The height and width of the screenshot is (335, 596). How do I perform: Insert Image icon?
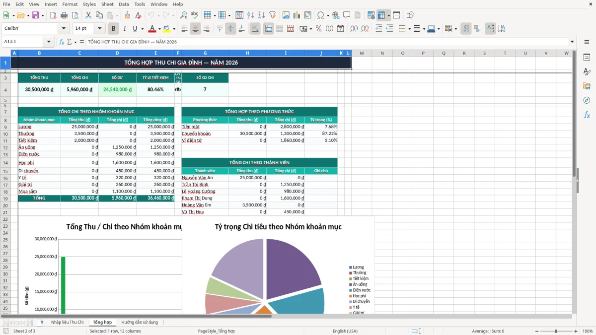tap(286, 15)
